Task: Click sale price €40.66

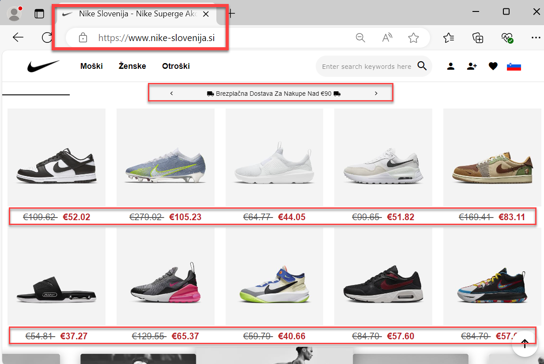Action: coord(292,336)
